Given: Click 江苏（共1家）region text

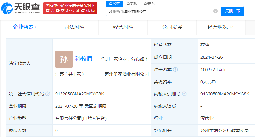Looking at the screenshot, I should tap(70, 74).
